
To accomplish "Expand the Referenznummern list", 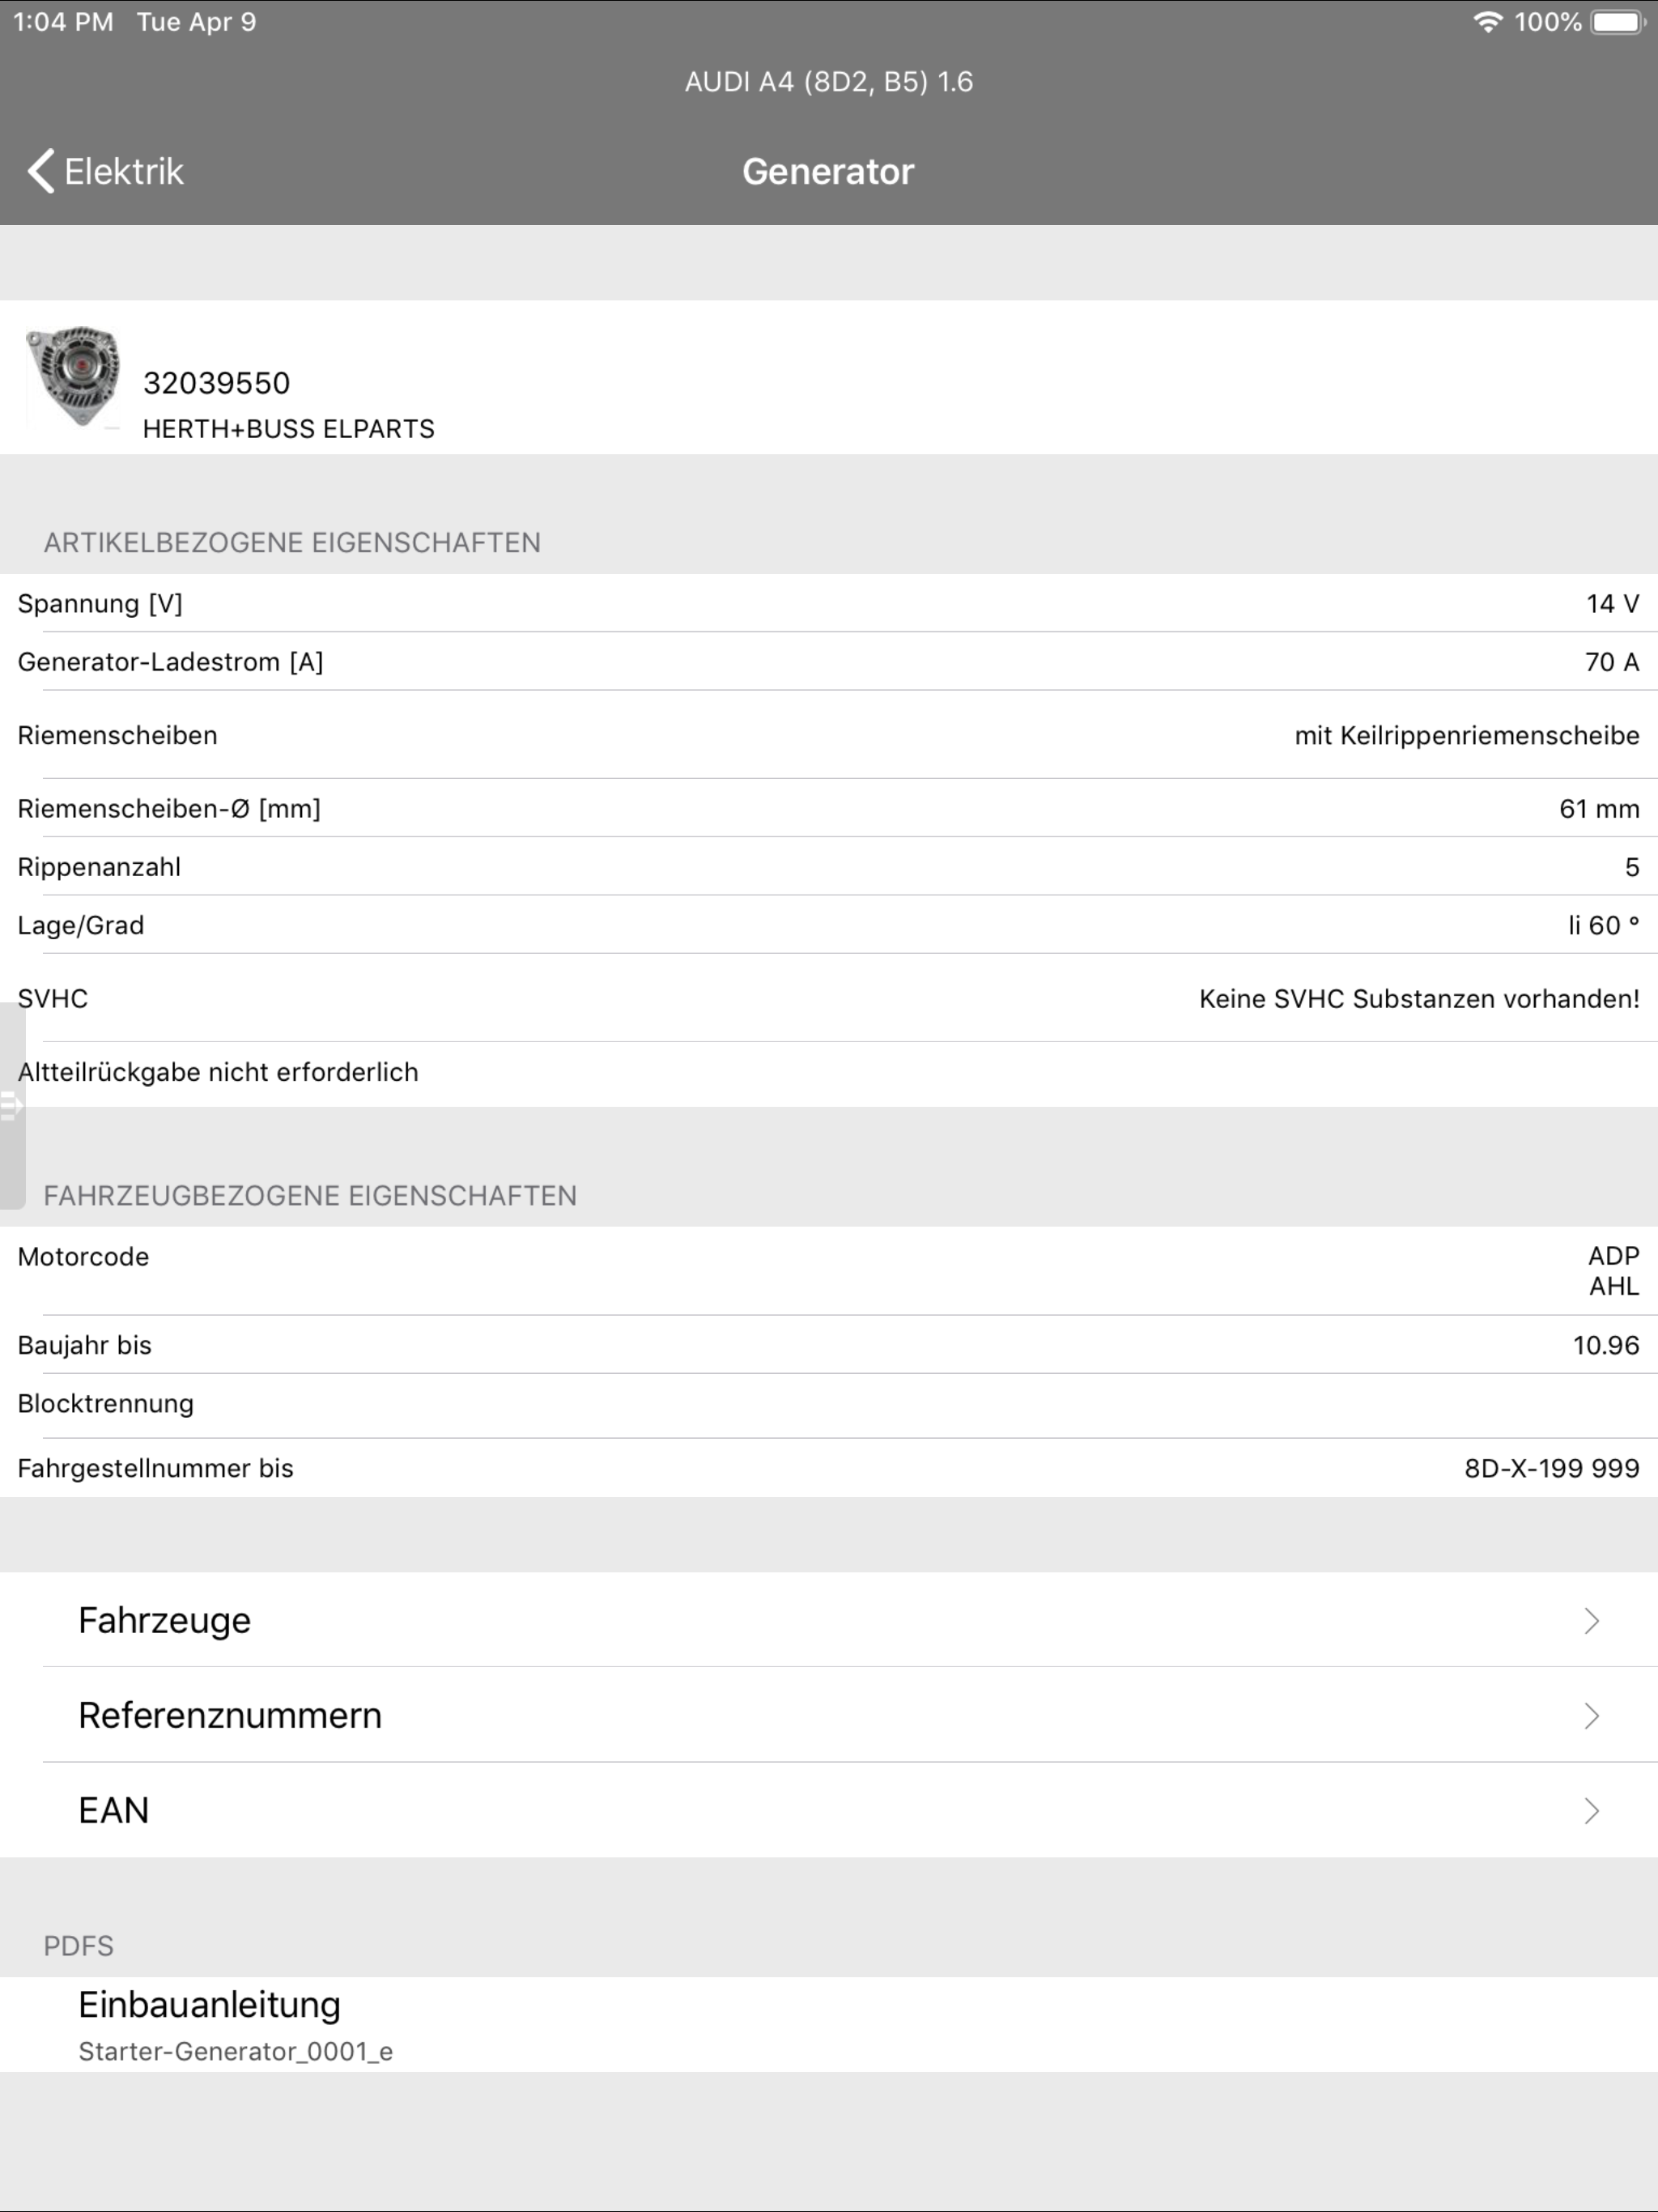I will pyautogui.click(x=828, y=1715).
